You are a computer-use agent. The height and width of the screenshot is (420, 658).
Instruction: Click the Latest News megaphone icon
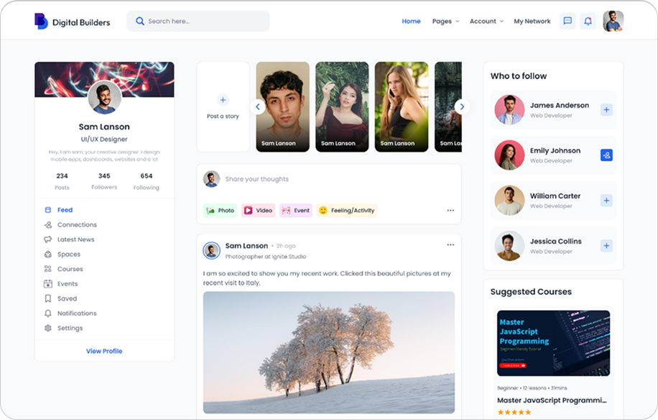coord(48,239)
